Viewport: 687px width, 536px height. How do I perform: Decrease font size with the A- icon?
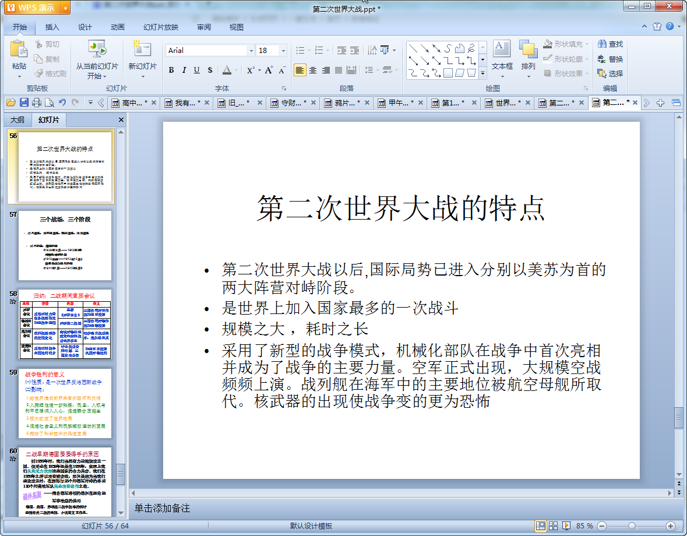coord(282,70)
